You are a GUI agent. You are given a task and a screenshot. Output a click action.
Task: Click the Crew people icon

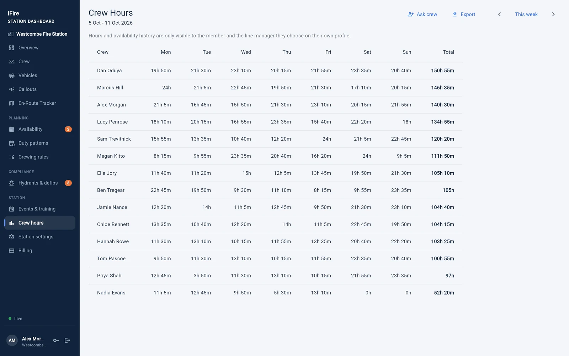(x=11, y=62)
